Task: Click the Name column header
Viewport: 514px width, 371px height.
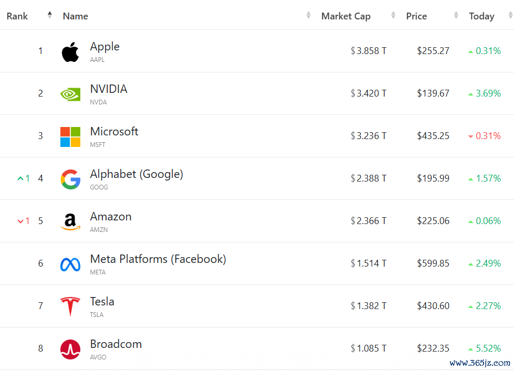Action: [x=76, y=16]
